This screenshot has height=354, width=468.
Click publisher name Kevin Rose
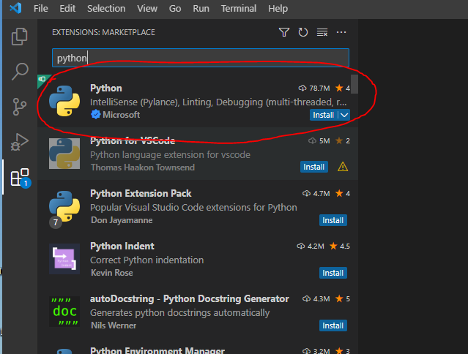[x=112, y=273]
